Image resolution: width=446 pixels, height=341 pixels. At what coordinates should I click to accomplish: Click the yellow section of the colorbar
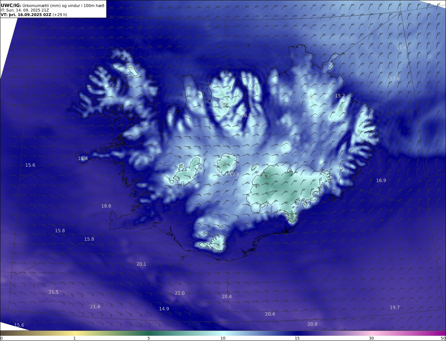pos(75,333)
